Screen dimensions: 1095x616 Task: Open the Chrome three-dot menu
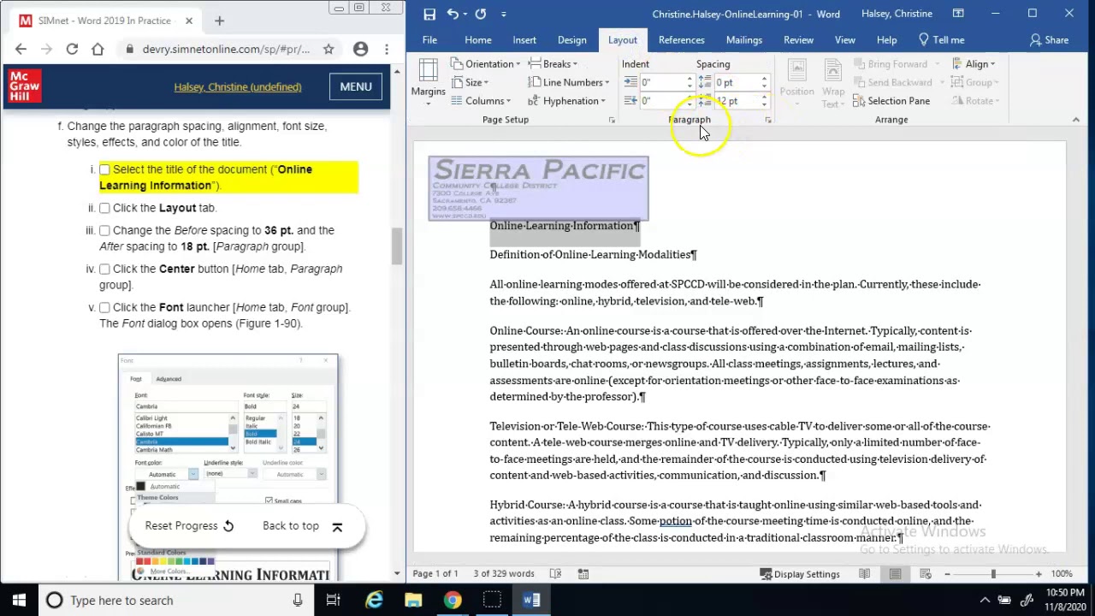[387, 50]
